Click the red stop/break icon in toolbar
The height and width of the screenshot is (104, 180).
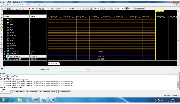pyautogui.click(x=29, y=8)
